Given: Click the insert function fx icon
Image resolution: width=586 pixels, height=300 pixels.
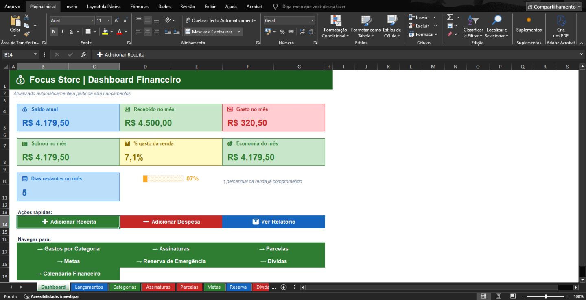Looking at the screenshot, I should [x=83, y=54].
